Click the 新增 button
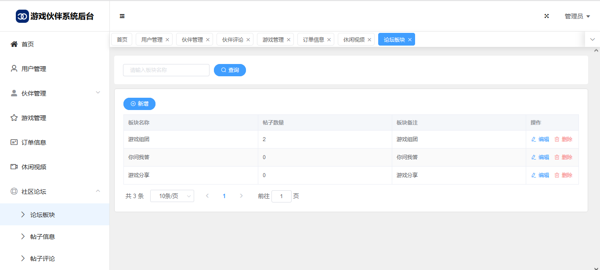Viewport: 600px width, 270px height. (139, 104)
